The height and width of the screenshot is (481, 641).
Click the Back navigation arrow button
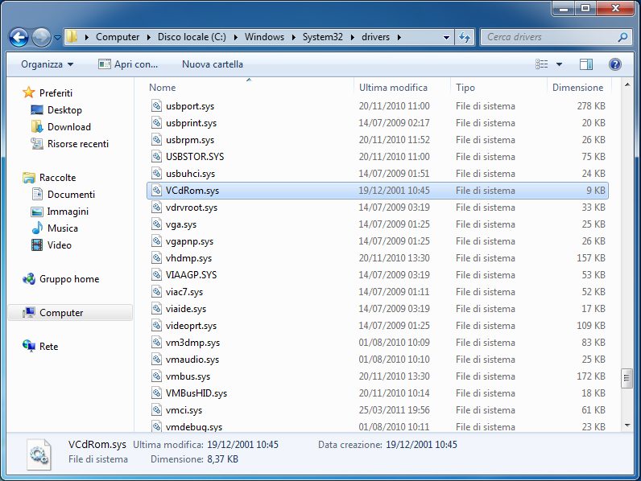pyautogui.click(x=19, y=37)
